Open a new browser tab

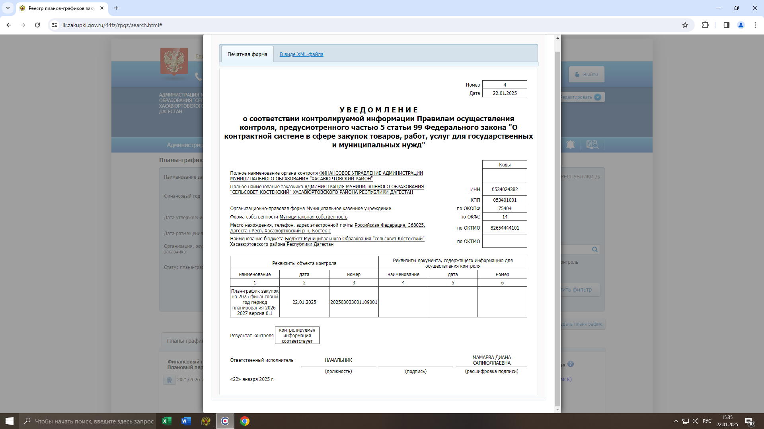pyautogui.click(x=116, y=8)
